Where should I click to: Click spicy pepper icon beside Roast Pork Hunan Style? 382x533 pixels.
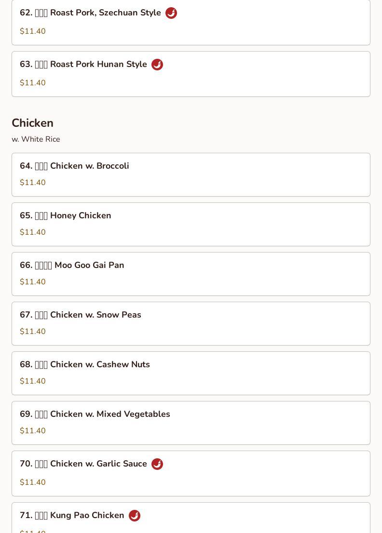pos(157,65)
